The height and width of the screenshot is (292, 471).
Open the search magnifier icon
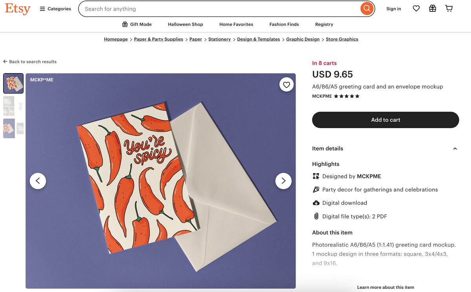(366, 8)
